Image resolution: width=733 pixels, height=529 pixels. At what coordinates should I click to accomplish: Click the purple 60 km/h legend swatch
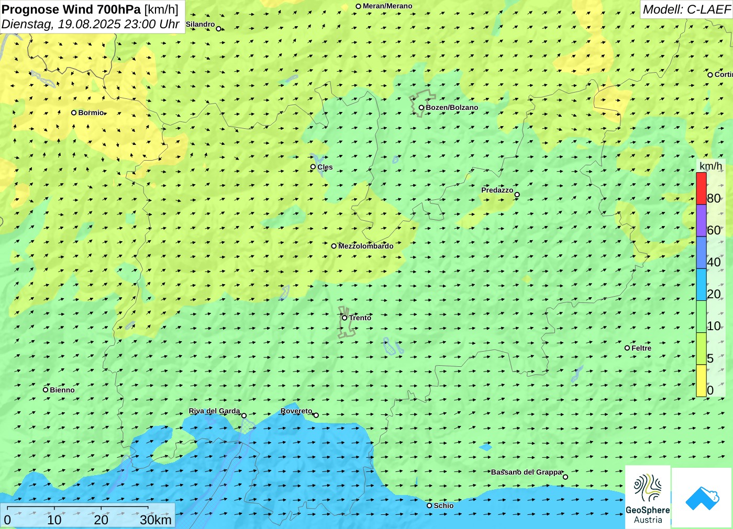pyautogui.click(x=701, y=220)
